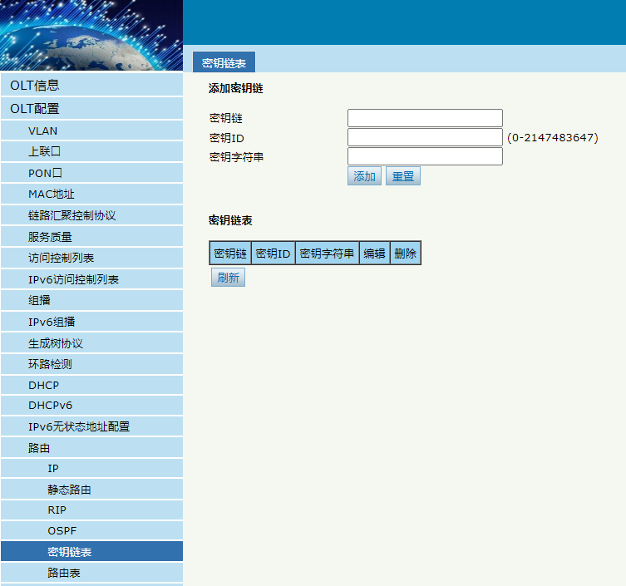Screen dimensions: 626x586
Task: Collapse the OLT配置 menu section
Action: (x=91, y=108)
